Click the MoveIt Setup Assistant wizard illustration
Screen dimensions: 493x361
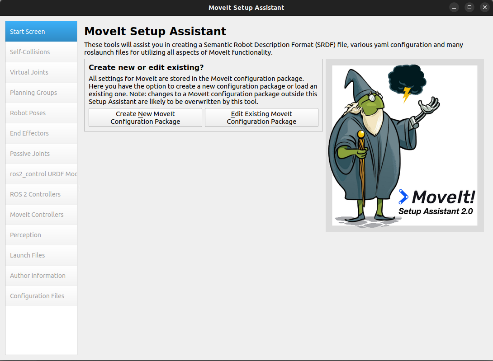[x=404, y=145]
